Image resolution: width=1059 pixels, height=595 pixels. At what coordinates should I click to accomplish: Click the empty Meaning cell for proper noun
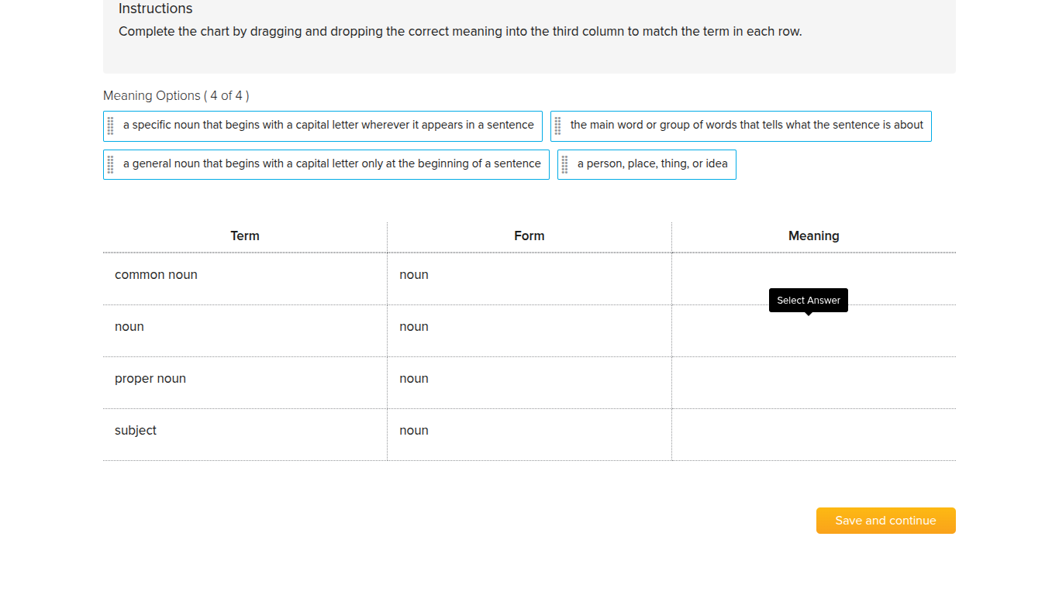tap(813, 383)
